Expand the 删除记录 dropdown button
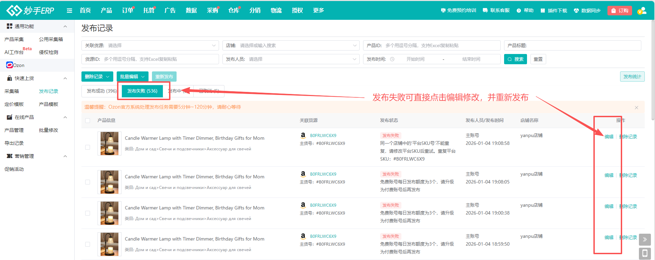The image size is (655, 260). 97,77
